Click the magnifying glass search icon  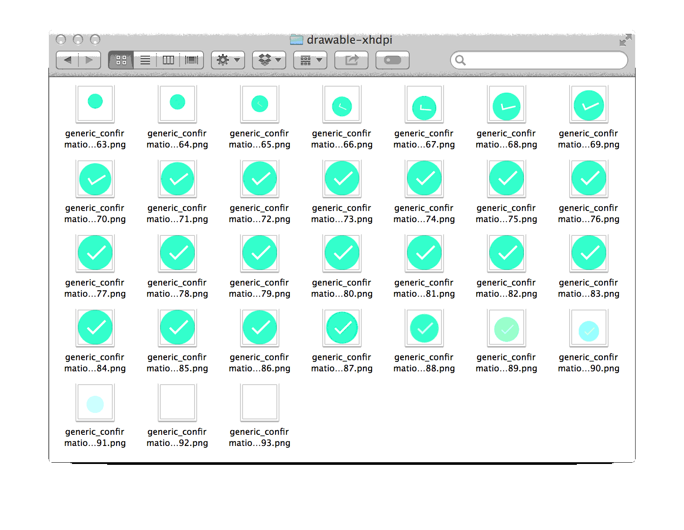[x=461, y=60]
